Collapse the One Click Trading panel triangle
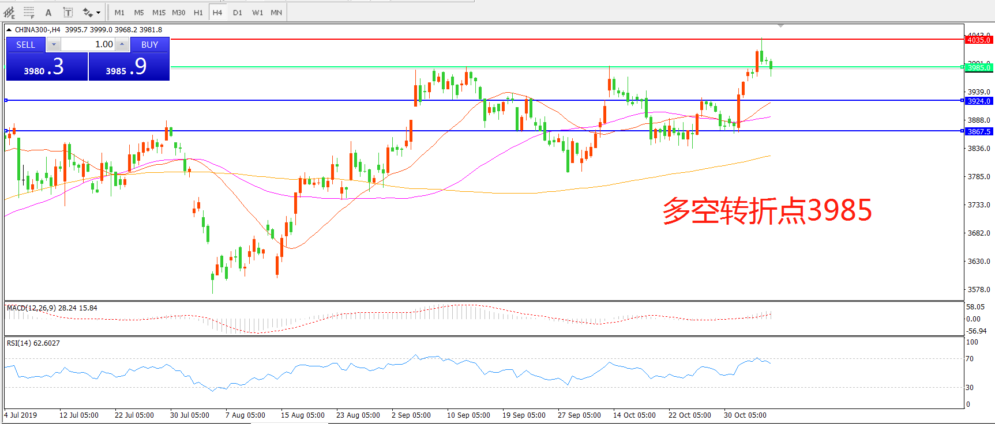This screenshot has height=424, width=995. pos(9,30)
